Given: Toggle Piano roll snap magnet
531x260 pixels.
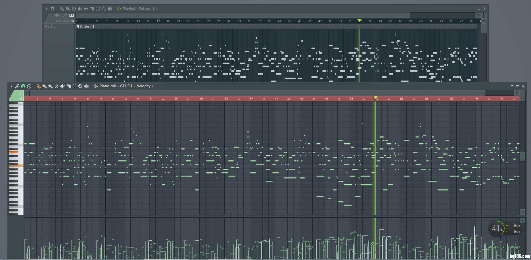Looking at the screenshot, I should pyautogui.click(x=23, y=86).
